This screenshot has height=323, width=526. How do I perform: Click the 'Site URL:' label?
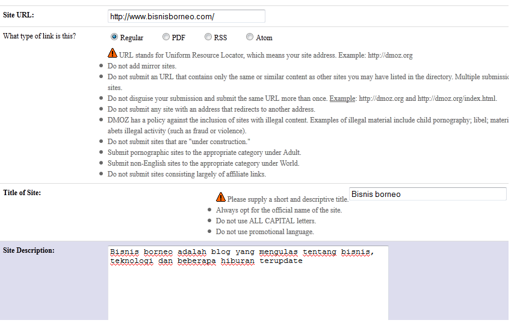(19, 15)
